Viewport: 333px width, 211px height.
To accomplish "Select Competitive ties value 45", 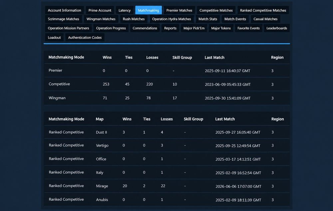I will [x=127, y=84].
